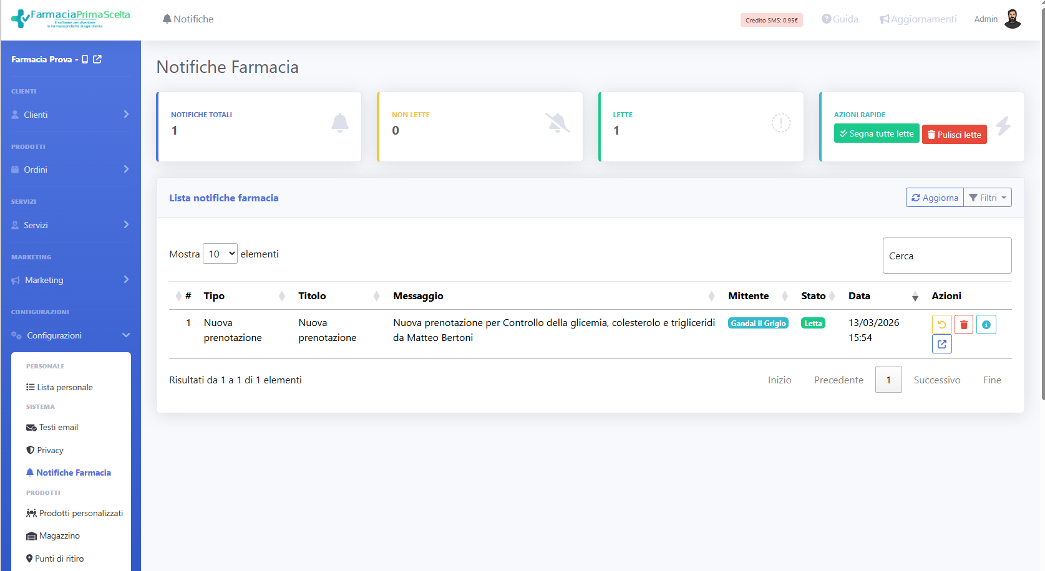Click the yellow undo icon in Azioni
Image resolution: width=1045 pixels, height=571 pixels.
click(941, 325)
